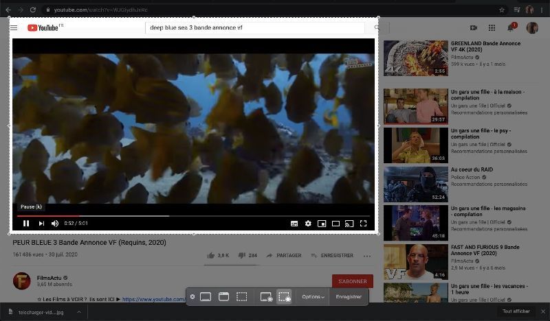
Task: Select capture selected portion mode
Action: pos(242,297)
